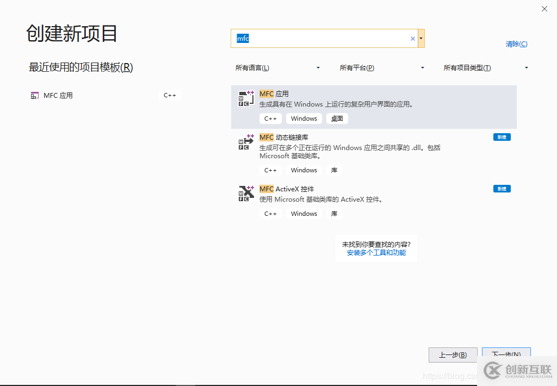The width and height of the screenshot is (557, 386).
Task: Click the MFC 应用 icon in recent templates
Action: click(x=34, y=95)
